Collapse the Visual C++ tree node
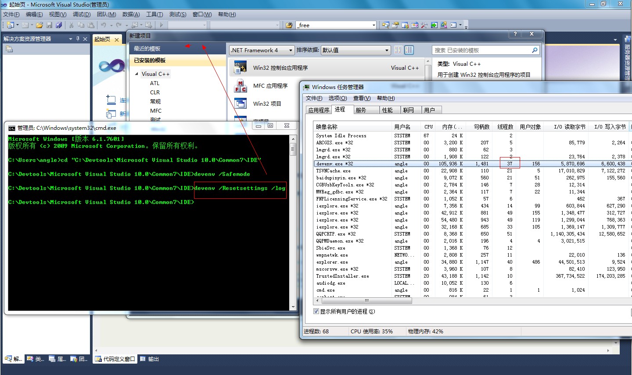 coord(136,74)
